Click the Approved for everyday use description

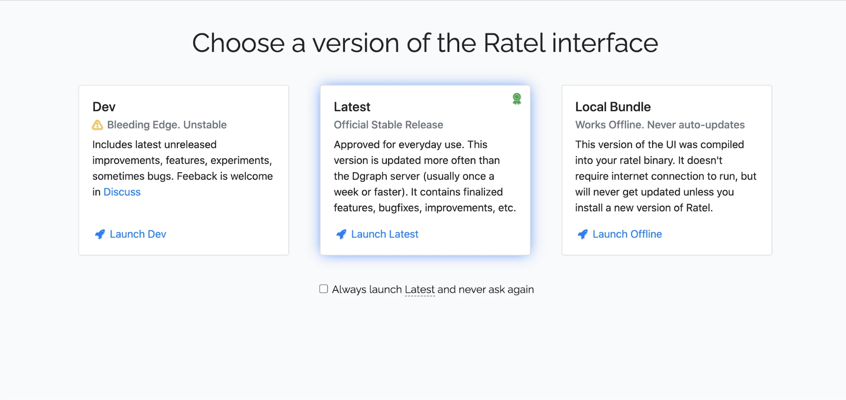click(425, 176)
